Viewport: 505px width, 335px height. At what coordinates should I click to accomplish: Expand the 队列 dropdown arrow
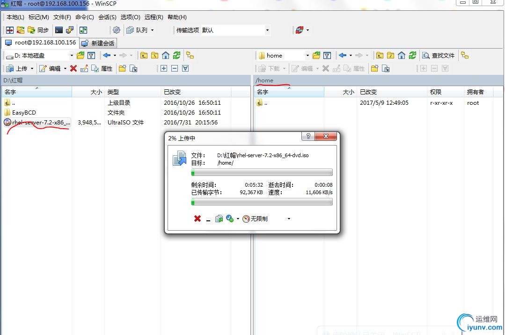tap(152, 30)
